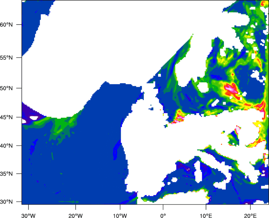The image size is (269, 218).
Task: Click the 60°N latitude label
Action: pyautogui.click(x=6, y=24)
